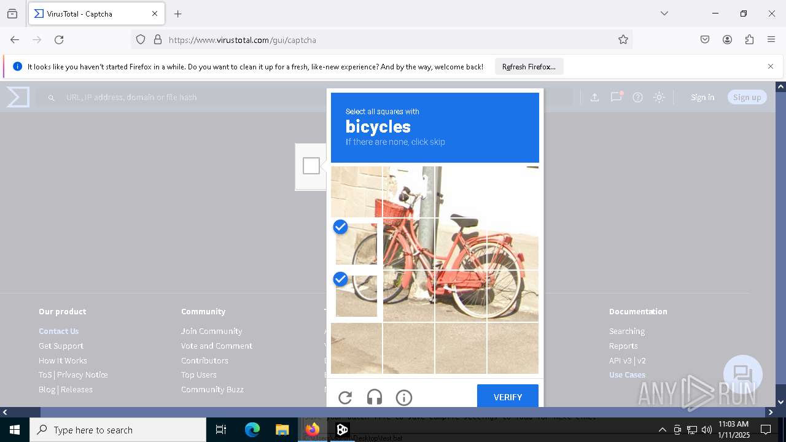Open the Contributors link
Viewport: 786px width, 442px height.
204,360
